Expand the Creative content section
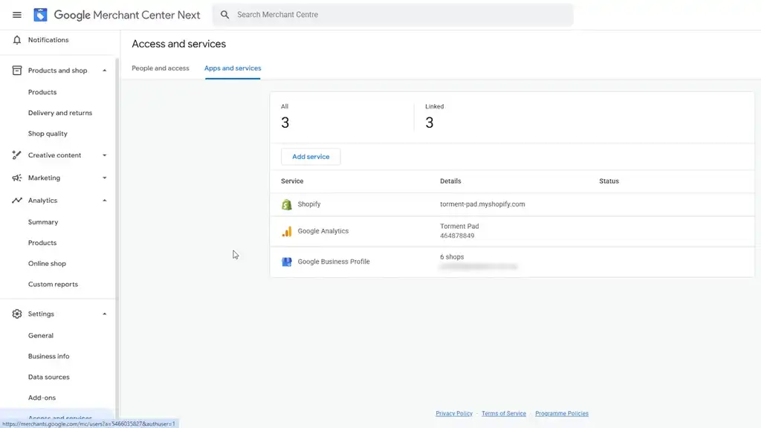This screenshot has width=761, height=428. (x=104, y=155)
